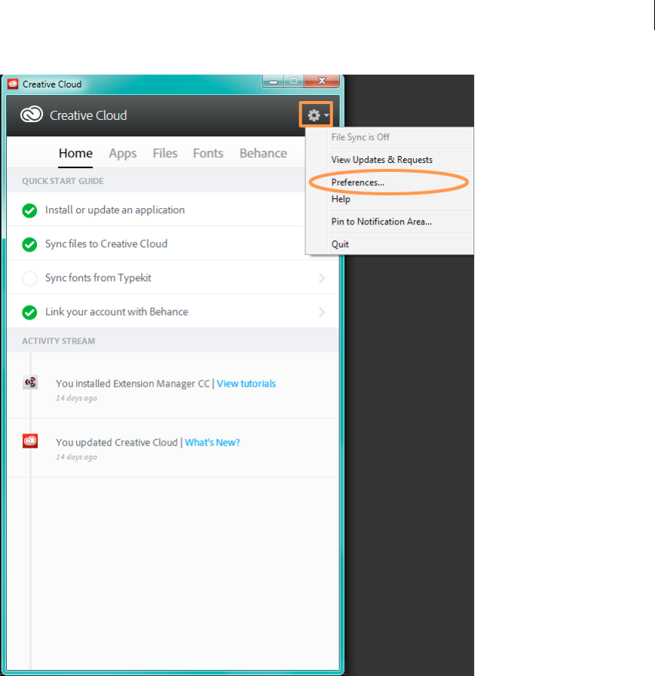Go to the Behance tab
The height and width of the screenshot is (676, 655).
[263, 154]
